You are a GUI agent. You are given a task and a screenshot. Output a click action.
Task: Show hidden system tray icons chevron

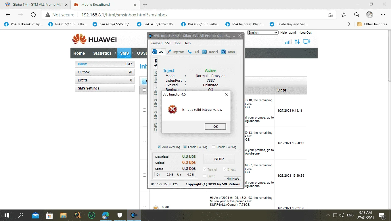click(328, 215)
